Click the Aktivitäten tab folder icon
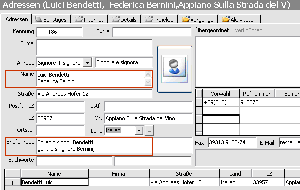 pos(225,19)
